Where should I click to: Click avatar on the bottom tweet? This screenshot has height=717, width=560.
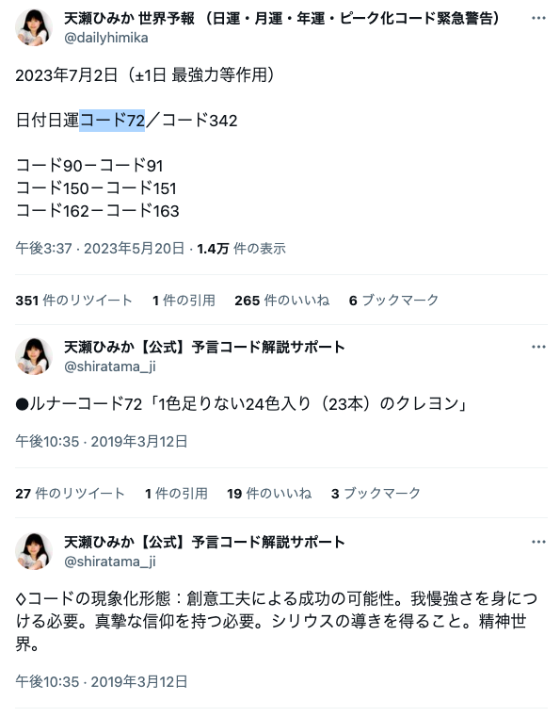pyautogui.click(x=34, y=551)
